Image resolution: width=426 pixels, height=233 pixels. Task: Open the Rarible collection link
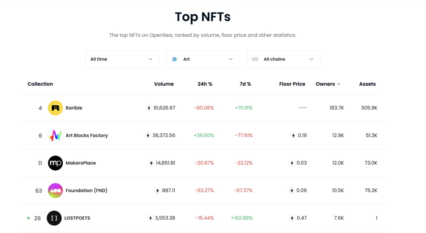[x=74, y=108]
